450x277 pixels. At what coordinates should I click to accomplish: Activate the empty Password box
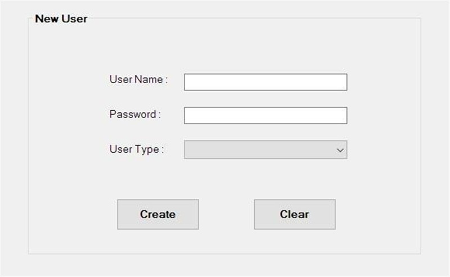click(265, 116)
